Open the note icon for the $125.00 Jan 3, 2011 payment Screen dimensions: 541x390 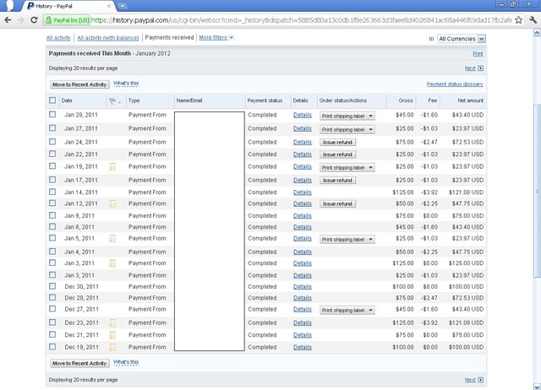(112, 263)
